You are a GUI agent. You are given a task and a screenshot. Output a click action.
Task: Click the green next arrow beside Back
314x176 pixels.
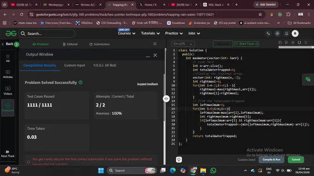tap(17, 44)
